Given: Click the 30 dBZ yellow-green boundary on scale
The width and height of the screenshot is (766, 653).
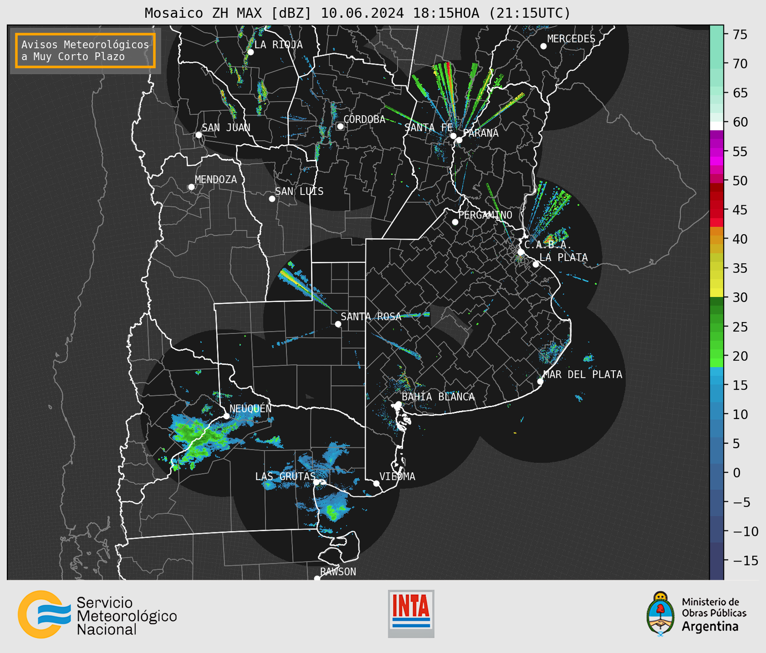Looking at the screenshot, I should (716, 297).
